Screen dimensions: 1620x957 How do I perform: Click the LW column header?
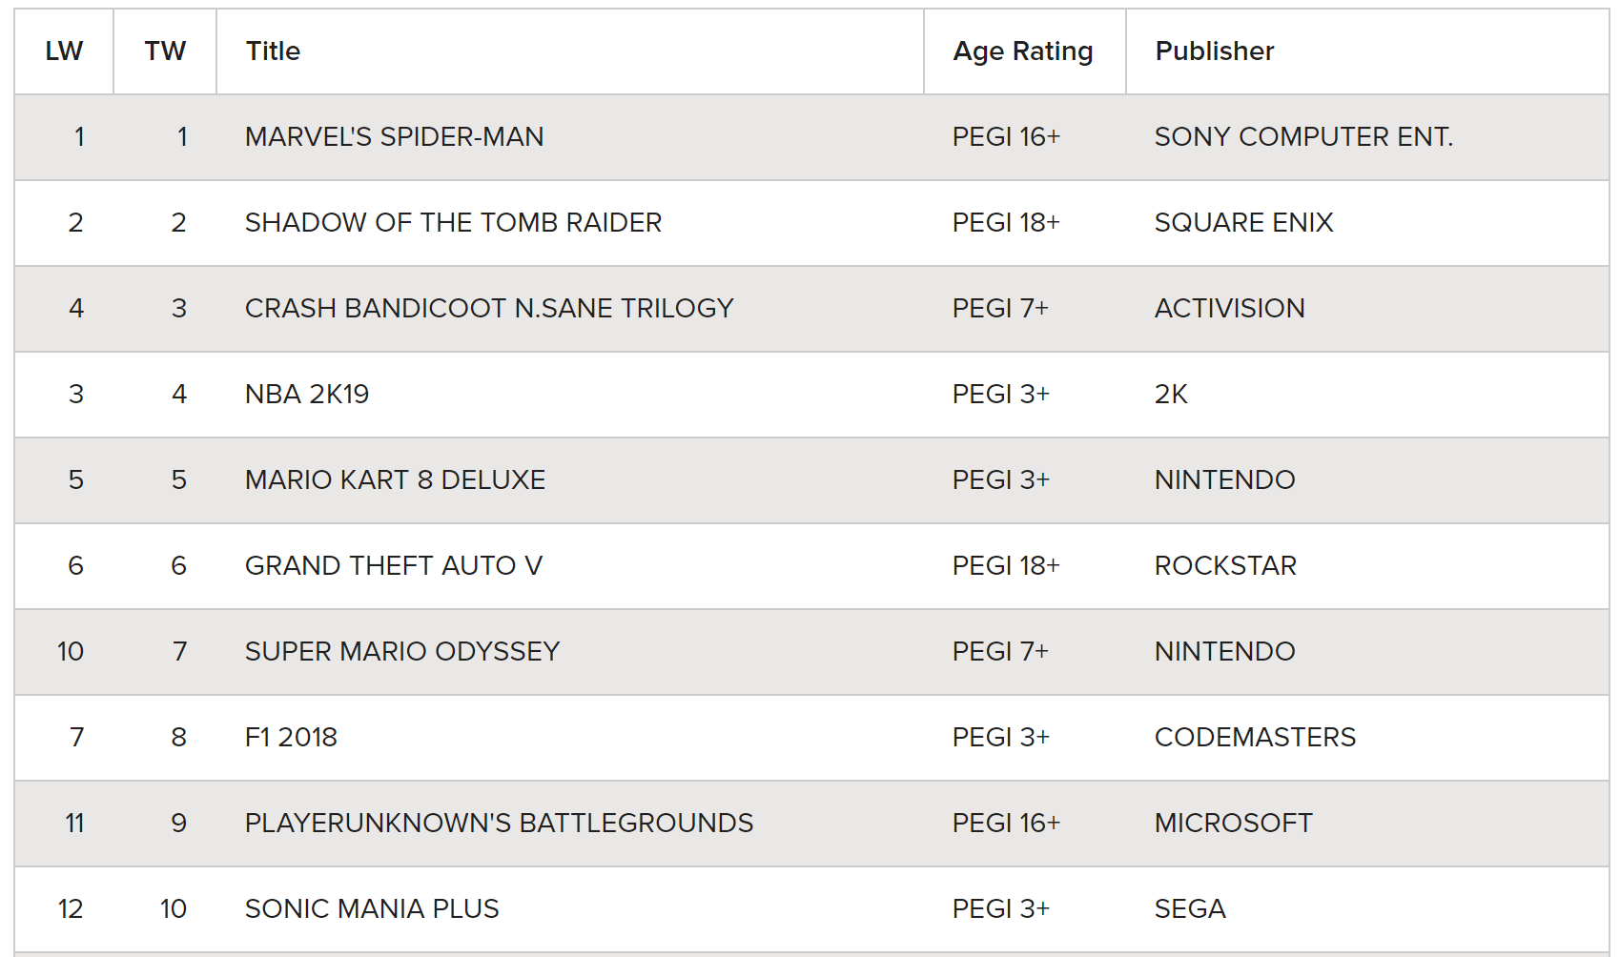pyautogui.click(x=64, y=51)
